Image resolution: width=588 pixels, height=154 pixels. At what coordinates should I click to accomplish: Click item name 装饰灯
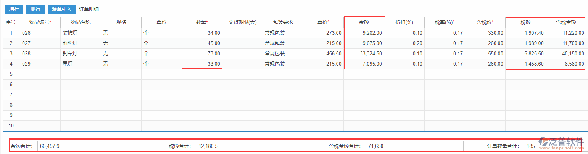click(x=81, y=33)
